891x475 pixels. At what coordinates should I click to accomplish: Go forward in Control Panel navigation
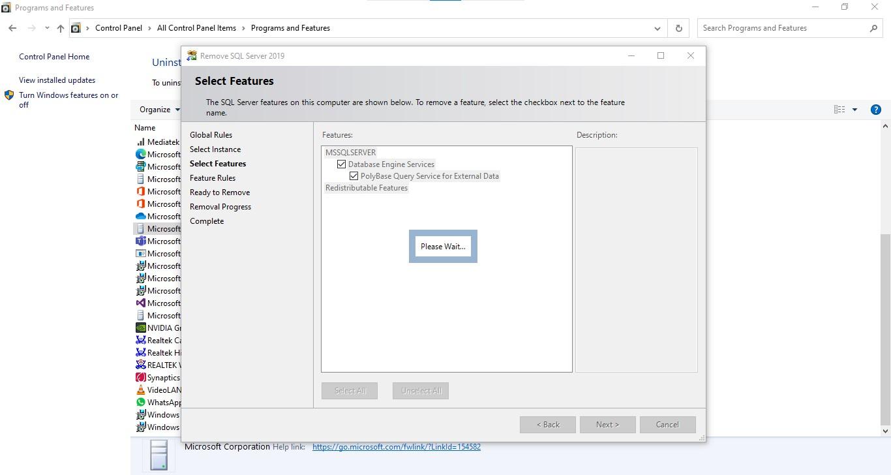31,28
